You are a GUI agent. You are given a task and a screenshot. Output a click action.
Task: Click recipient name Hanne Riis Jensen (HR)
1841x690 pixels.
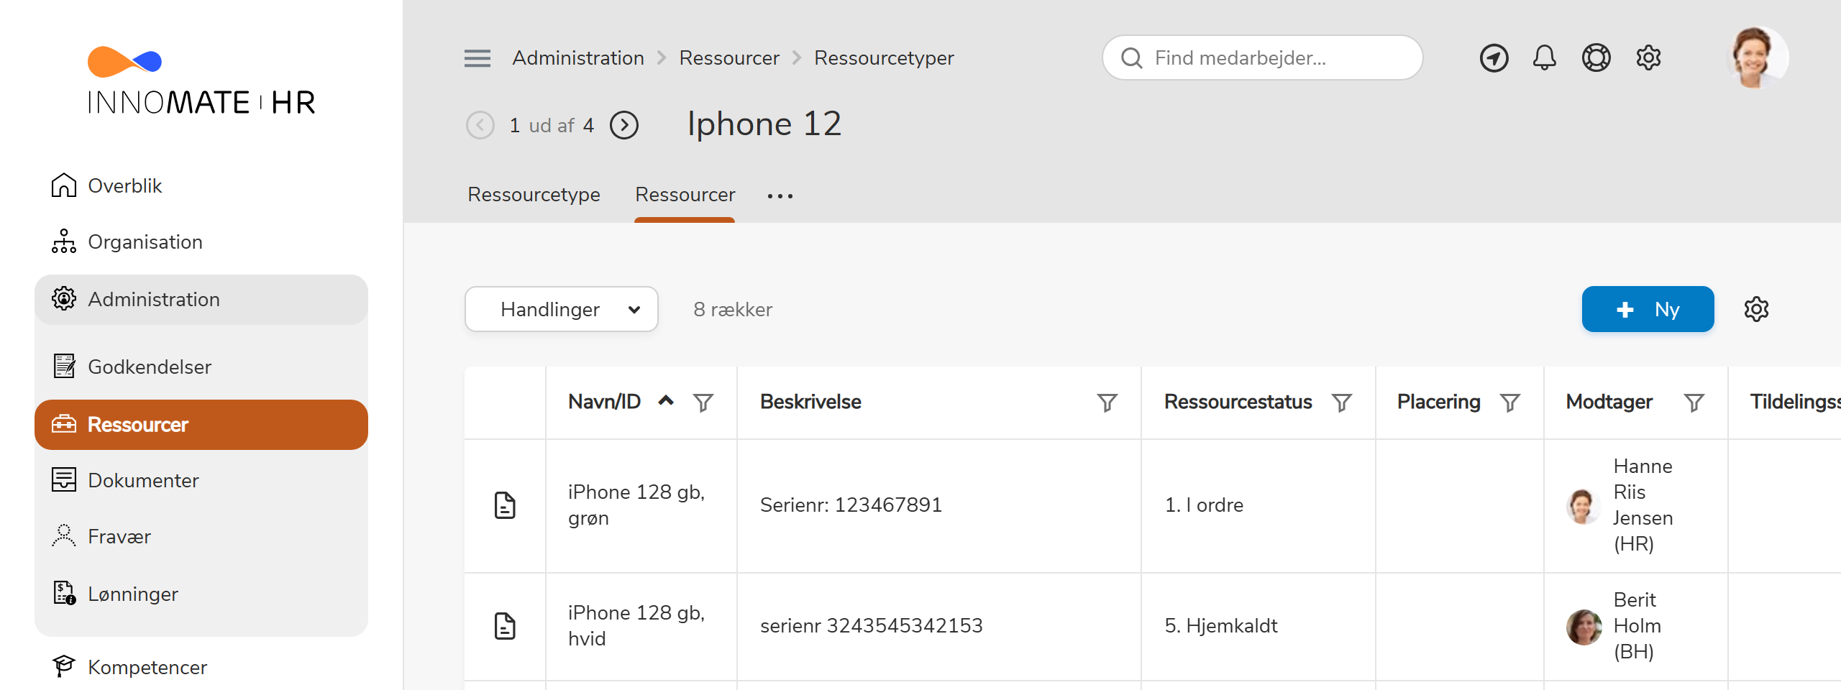coord(1643,505)
